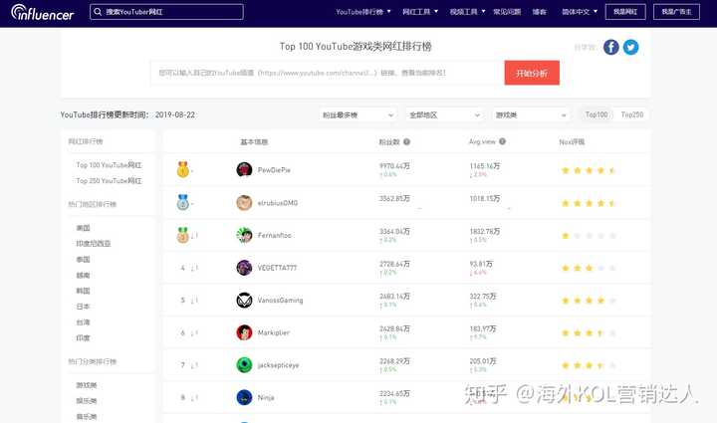
Task: Select 印度尼西亚 in region sidebar
Action: click(x=94, y=244)
